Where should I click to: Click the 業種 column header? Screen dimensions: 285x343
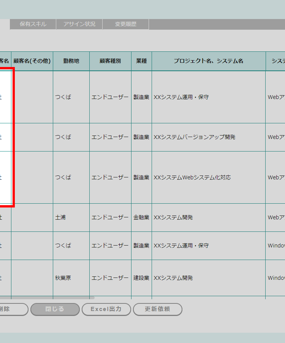141,61
